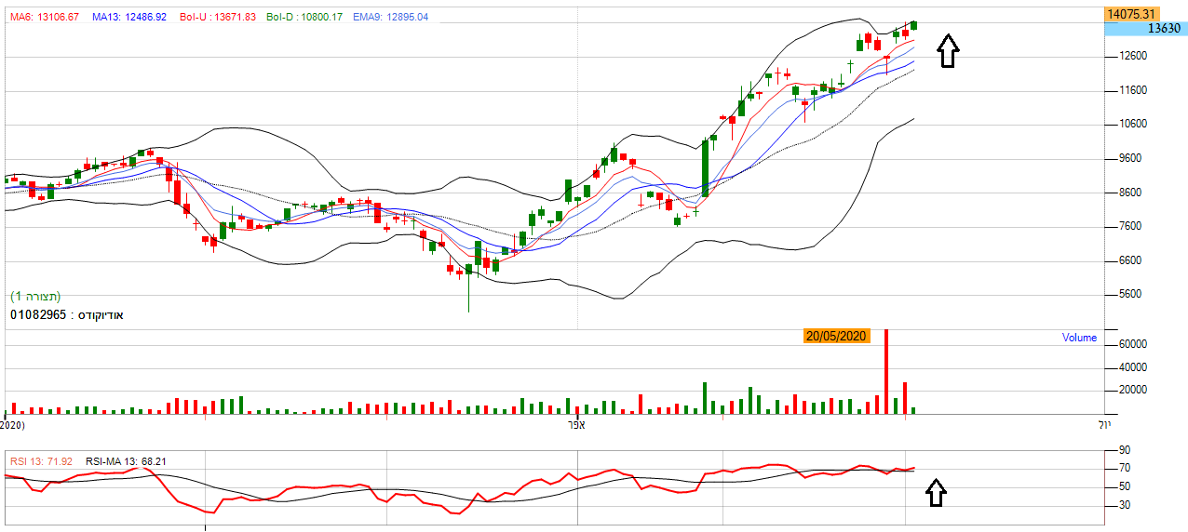The height and width of the screenshot is (532, 1188).
Task: Select the MA13 indicator label
Action: click(x=129, y=18)
